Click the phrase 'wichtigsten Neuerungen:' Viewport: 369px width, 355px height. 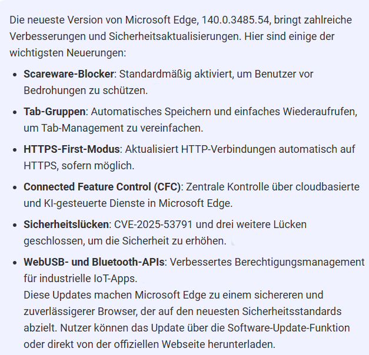68,52
